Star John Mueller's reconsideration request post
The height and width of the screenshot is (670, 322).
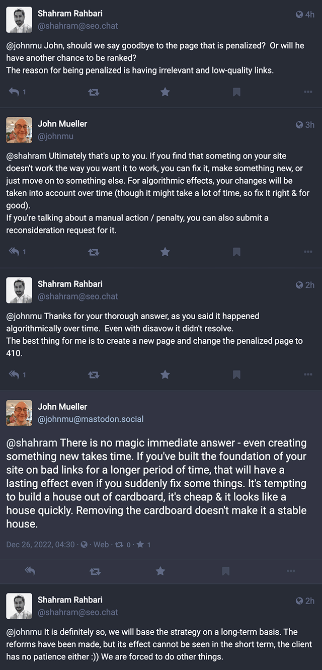coord(165,252)
